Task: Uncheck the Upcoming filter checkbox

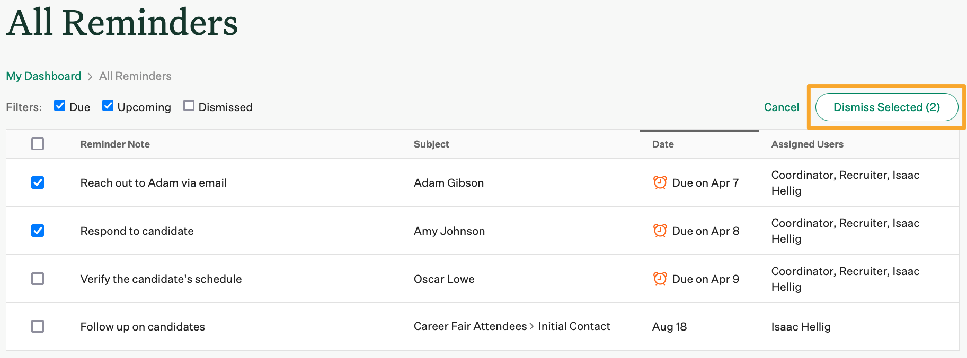Action: click(108, 106)
